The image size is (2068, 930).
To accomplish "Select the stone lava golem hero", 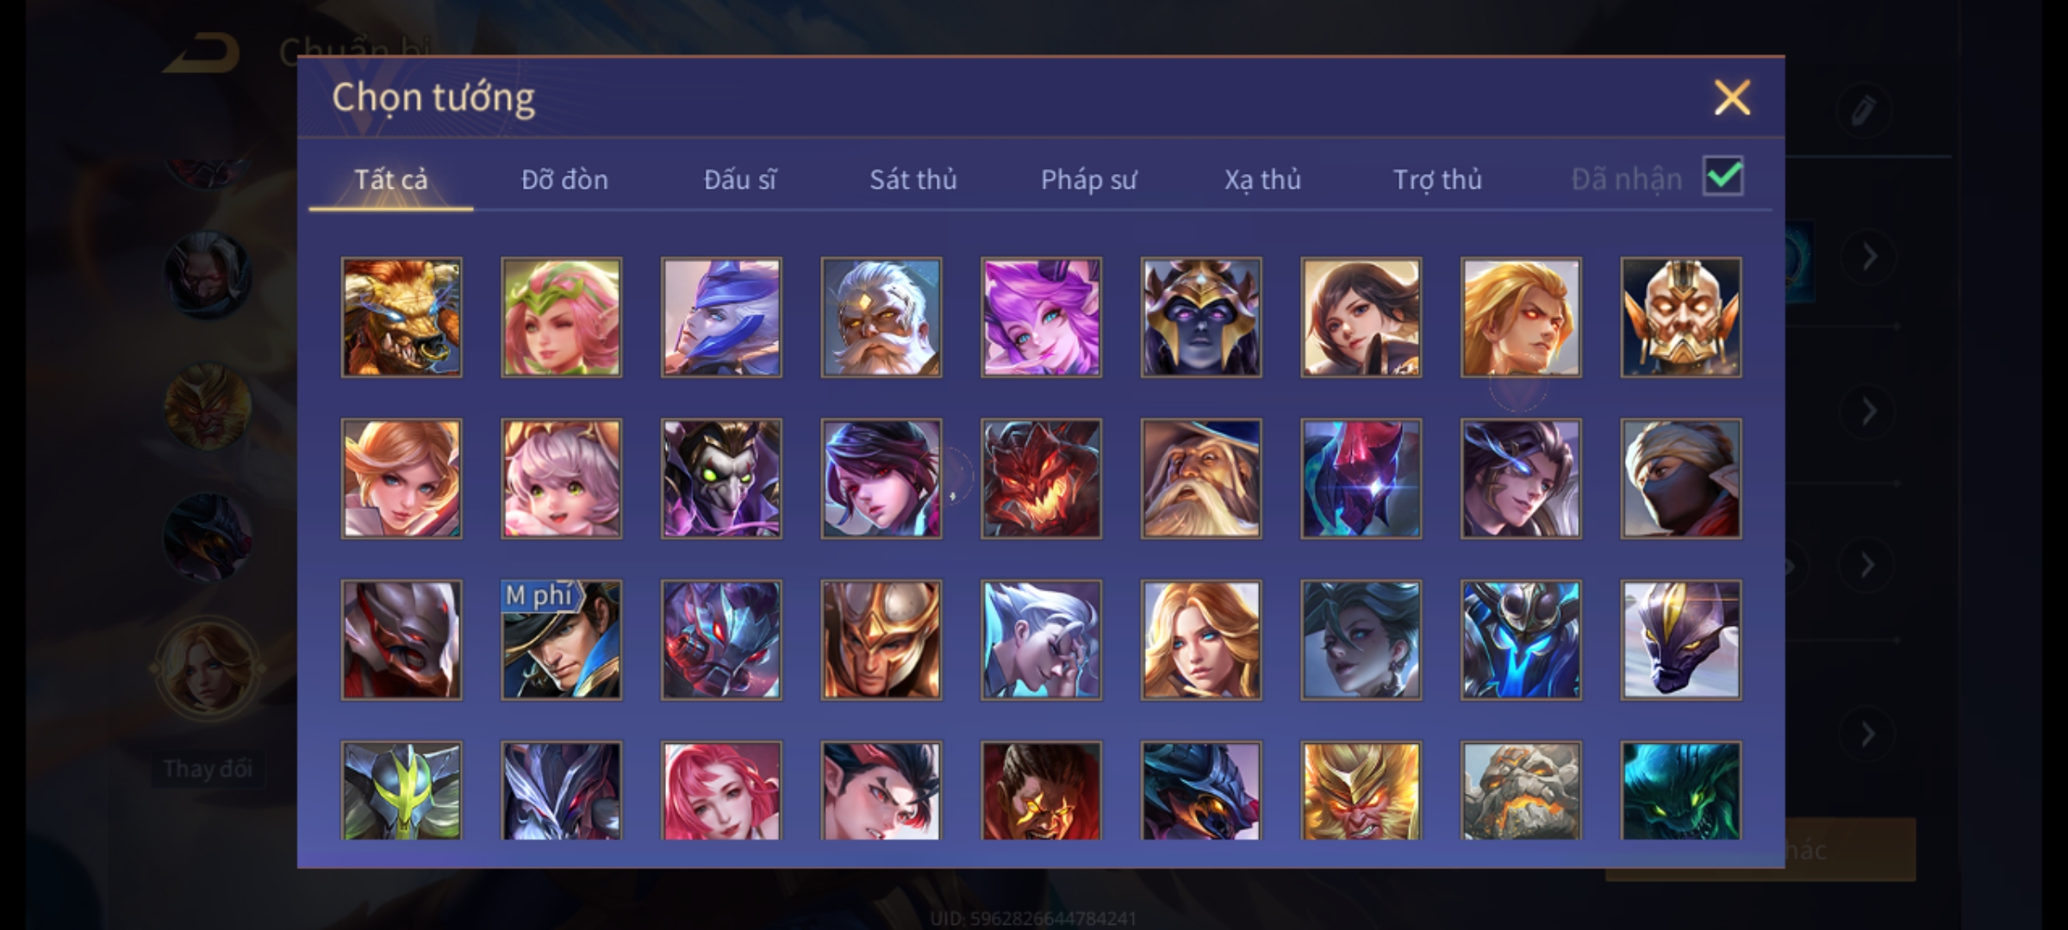I will 1521,790.
